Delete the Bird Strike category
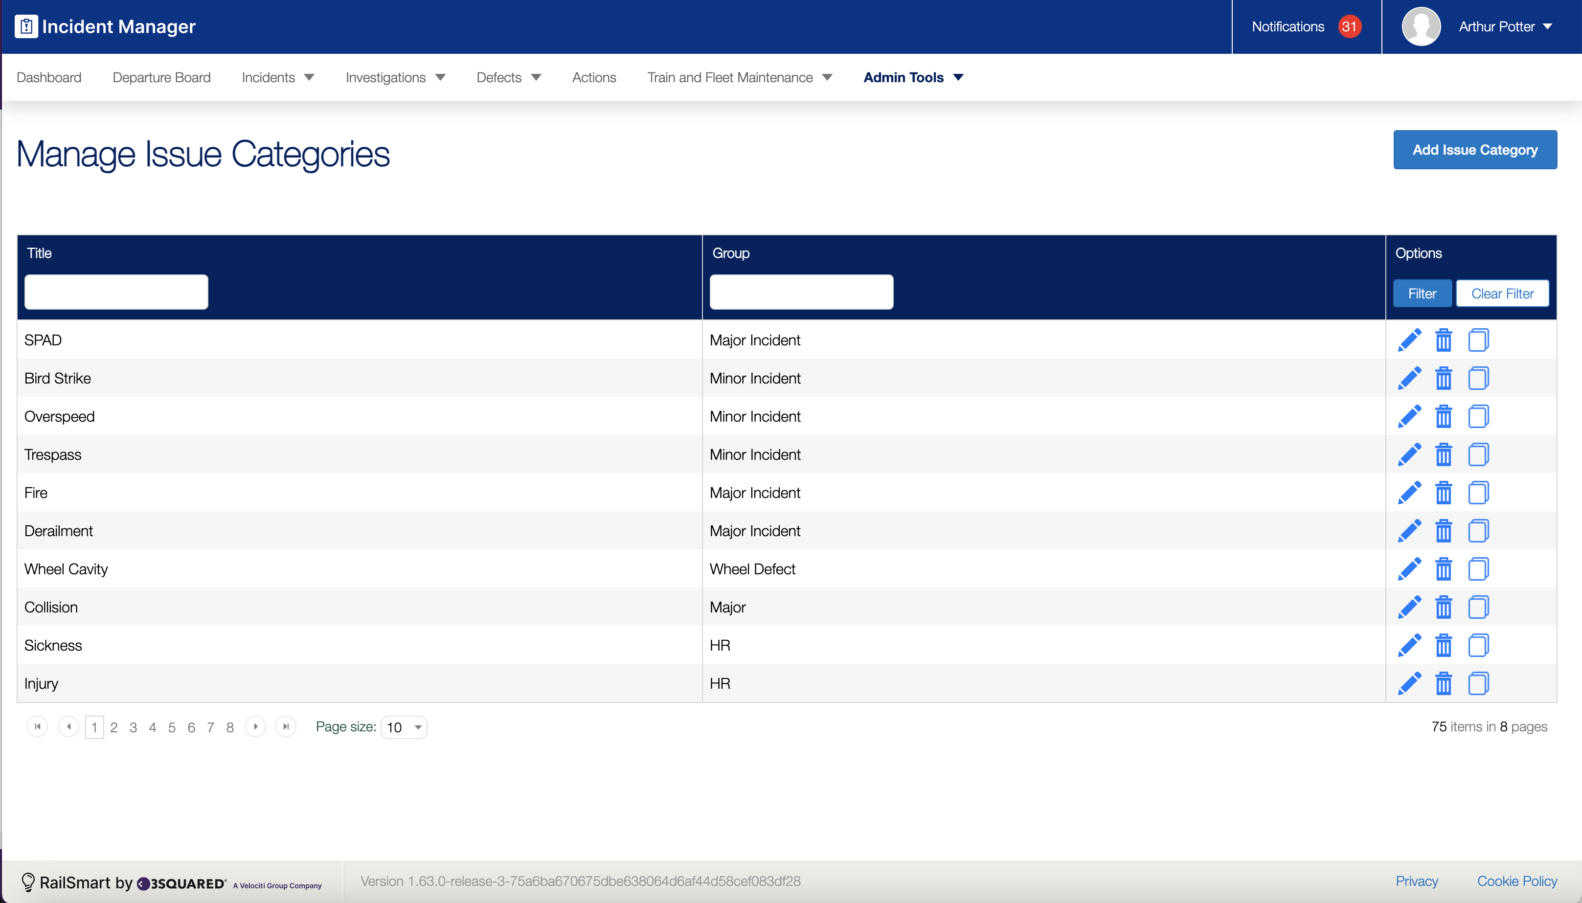 click(1443, 378)
